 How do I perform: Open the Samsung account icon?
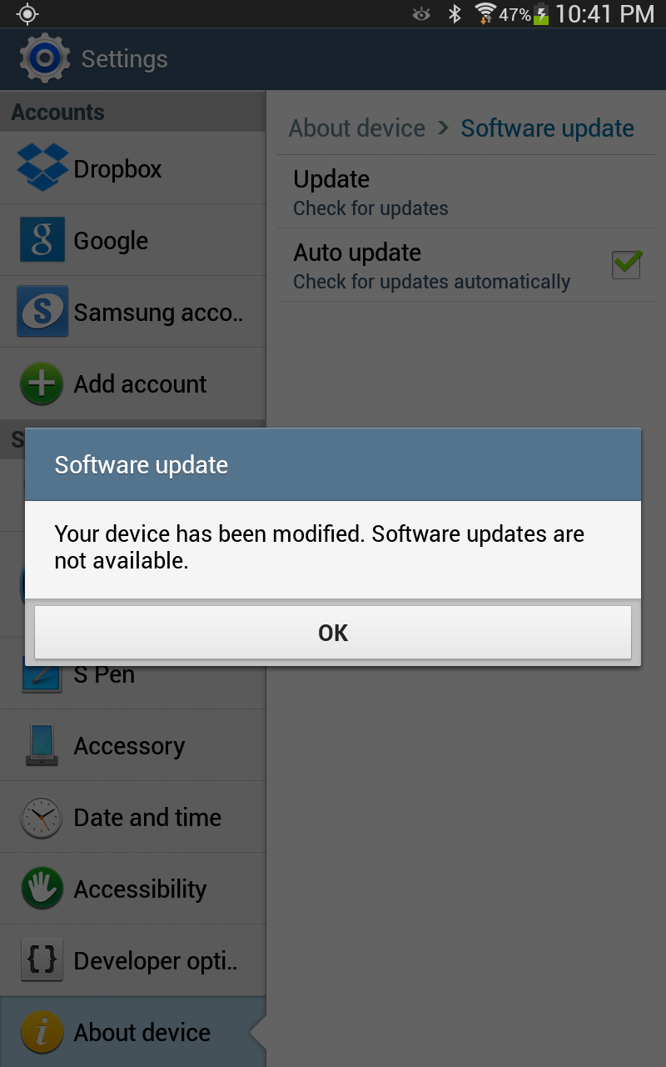click(x=42, y=312)
